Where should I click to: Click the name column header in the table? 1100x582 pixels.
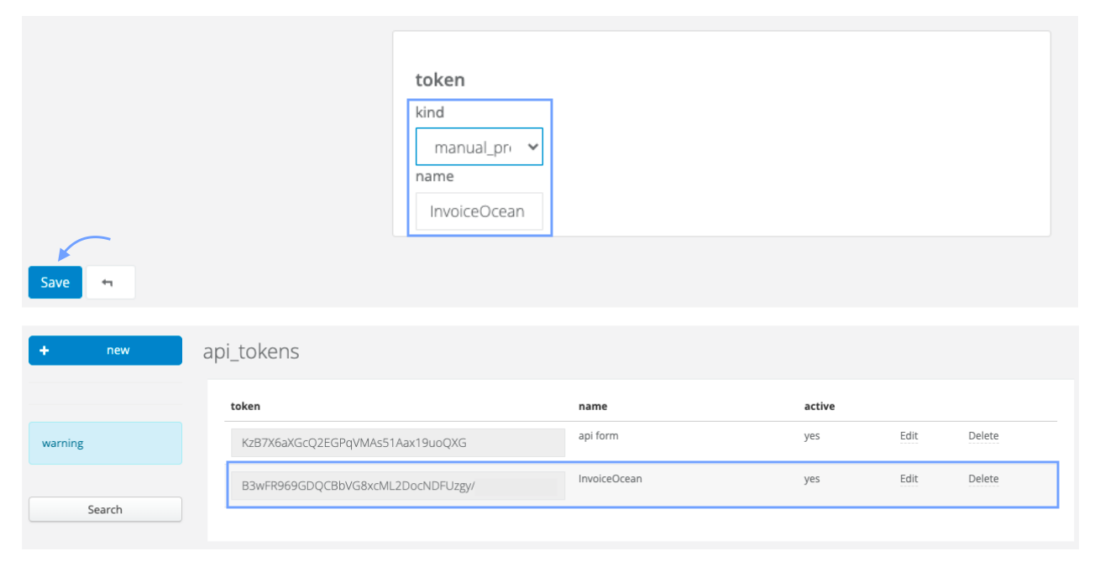pos(593,406)
